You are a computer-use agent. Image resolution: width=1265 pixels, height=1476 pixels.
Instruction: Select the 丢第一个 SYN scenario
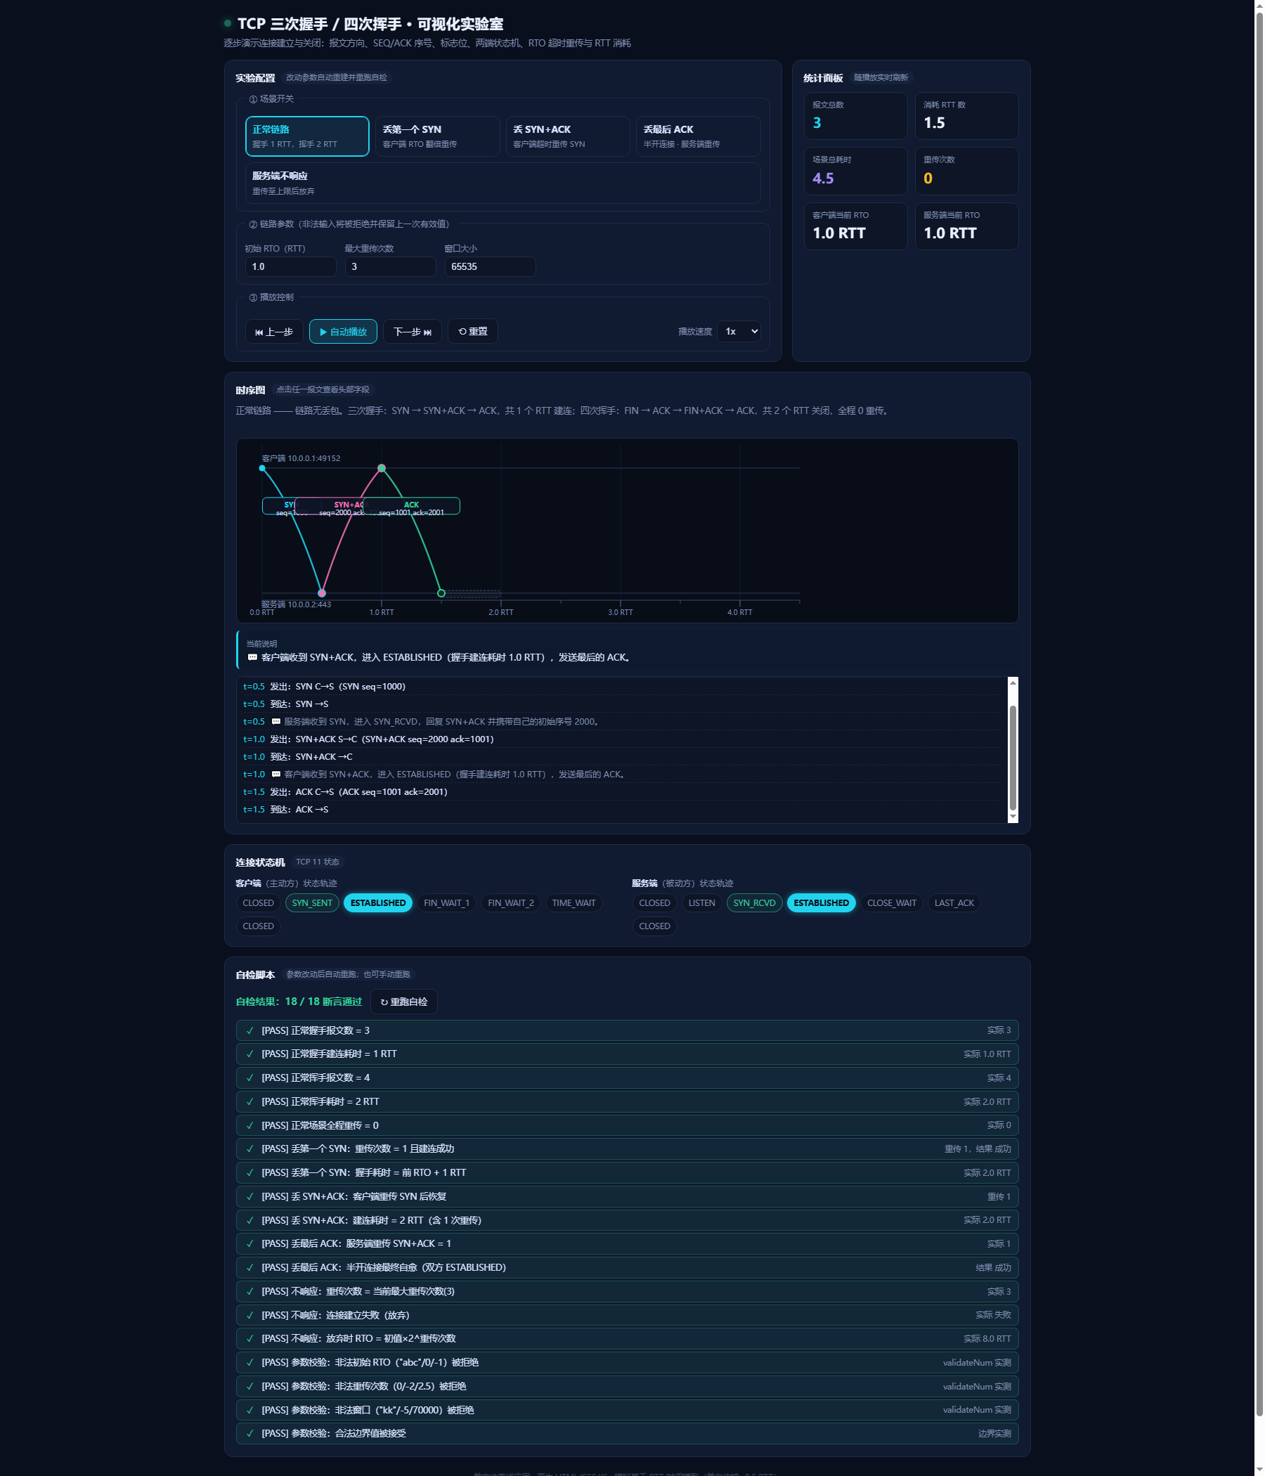click(437, 136)
